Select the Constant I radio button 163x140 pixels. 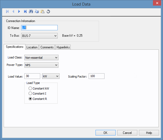(x=30, y=94)
